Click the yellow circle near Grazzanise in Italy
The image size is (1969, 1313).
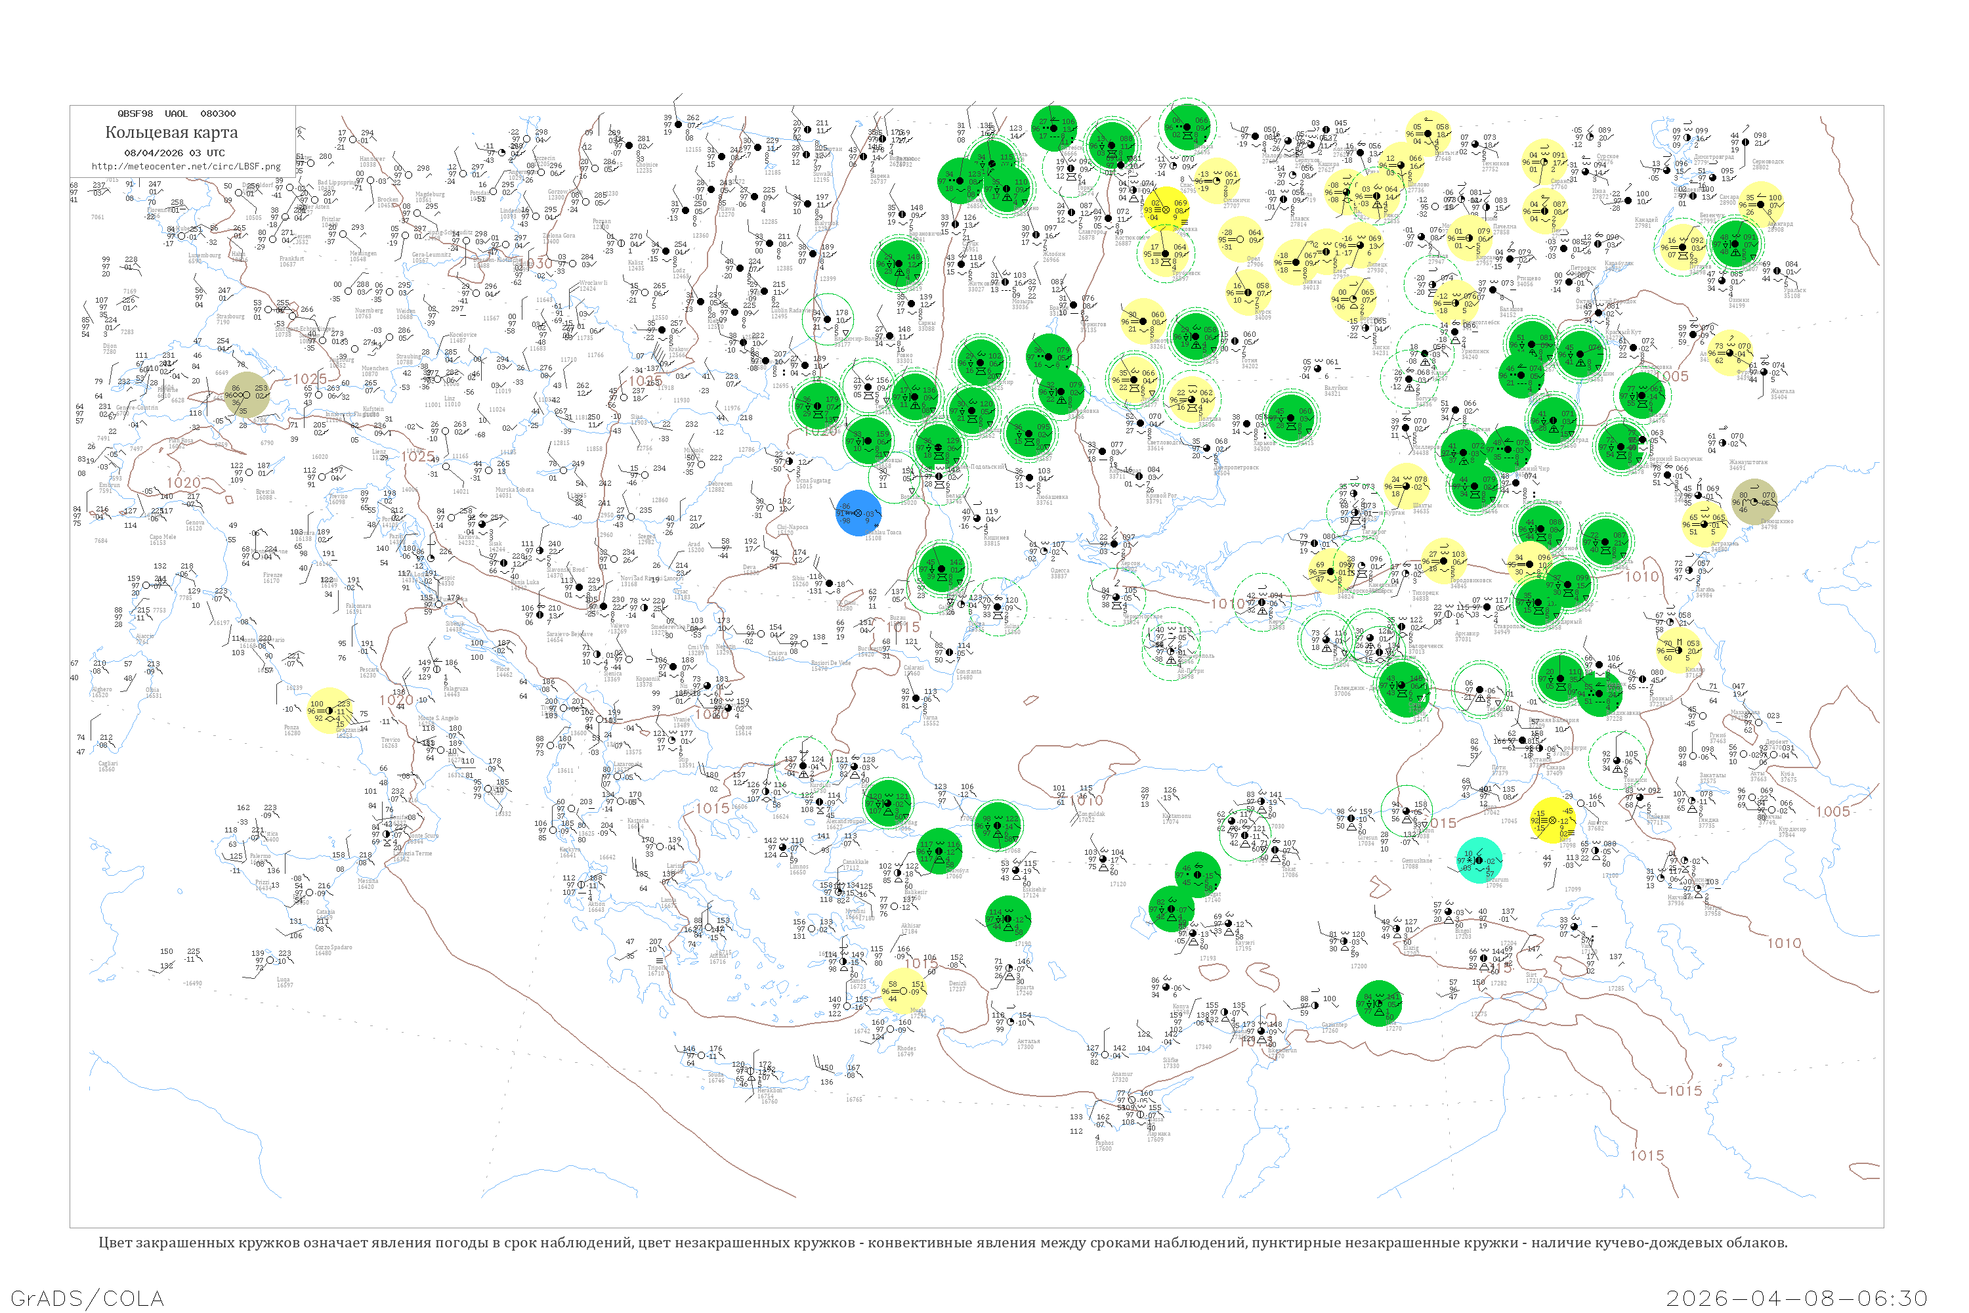(329, 711)
